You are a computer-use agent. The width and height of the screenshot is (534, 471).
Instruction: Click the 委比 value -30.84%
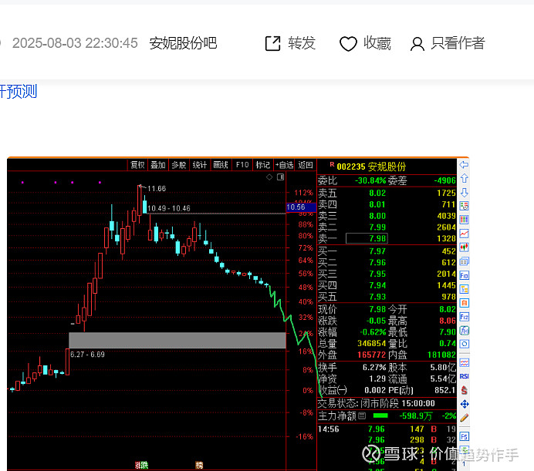pos(370,180)
